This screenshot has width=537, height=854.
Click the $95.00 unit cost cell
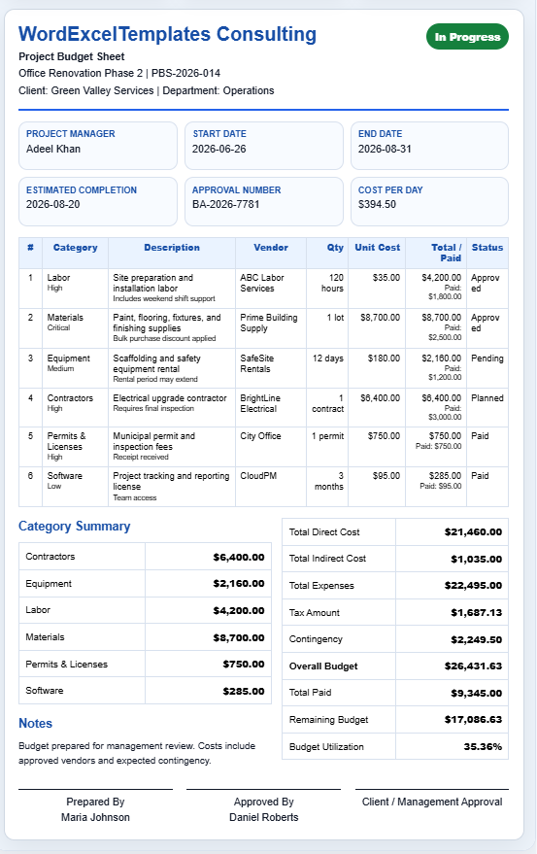tap(377, 487)
